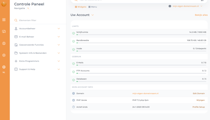Click the Bekijk alles link
Viewport: 210px width, 120px height.
pos(201,15)
